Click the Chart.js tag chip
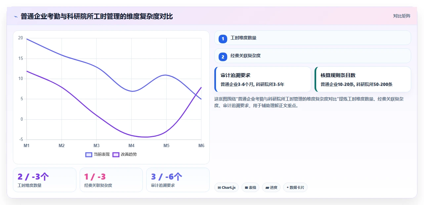424x205 pixels. (x=227, y=187)
